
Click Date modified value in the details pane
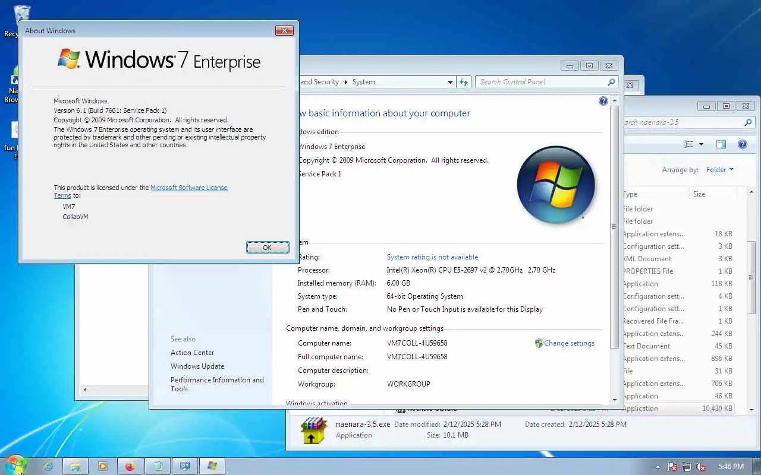[472, 425]
